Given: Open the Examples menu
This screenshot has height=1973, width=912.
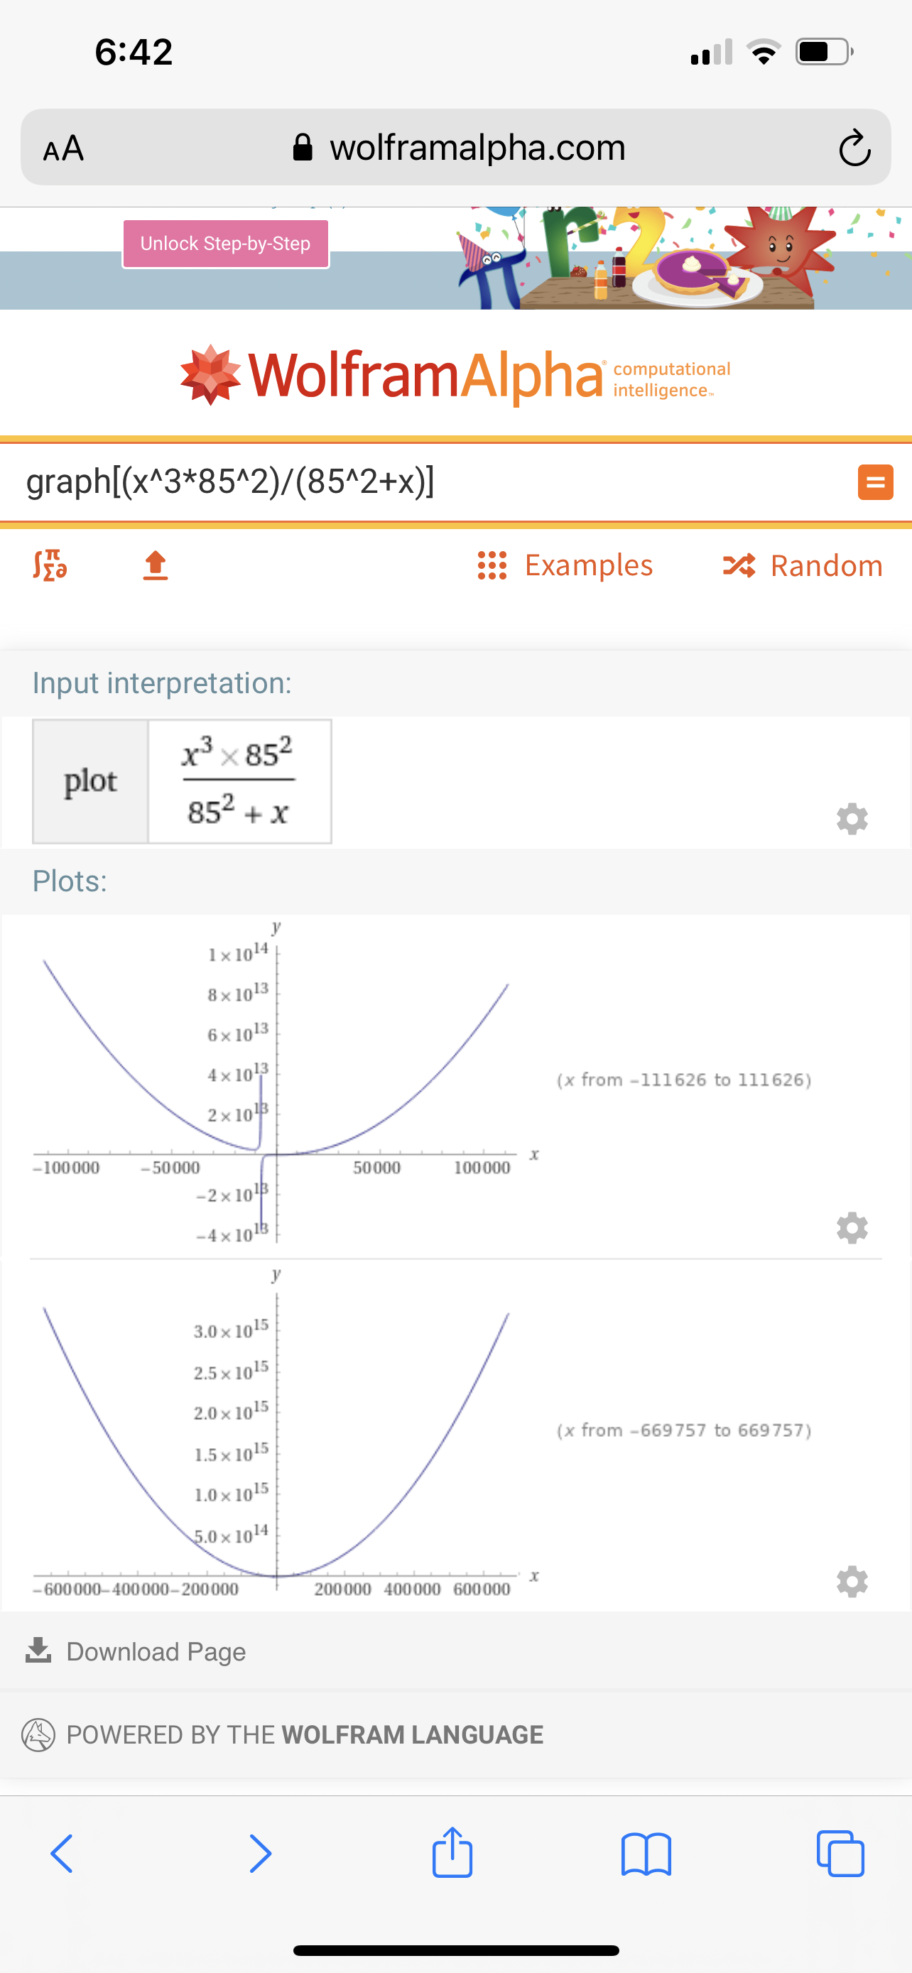Looking at the screenshot, I should tap(565, 565).
